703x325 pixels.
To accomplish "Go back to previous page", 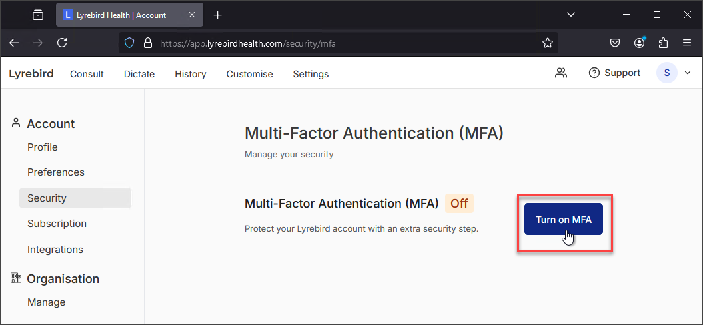I will (x=15, y=43).
